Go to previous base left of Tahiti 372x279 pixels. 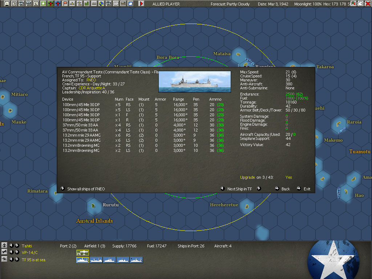pyautogui.click(x=11, y=246)
